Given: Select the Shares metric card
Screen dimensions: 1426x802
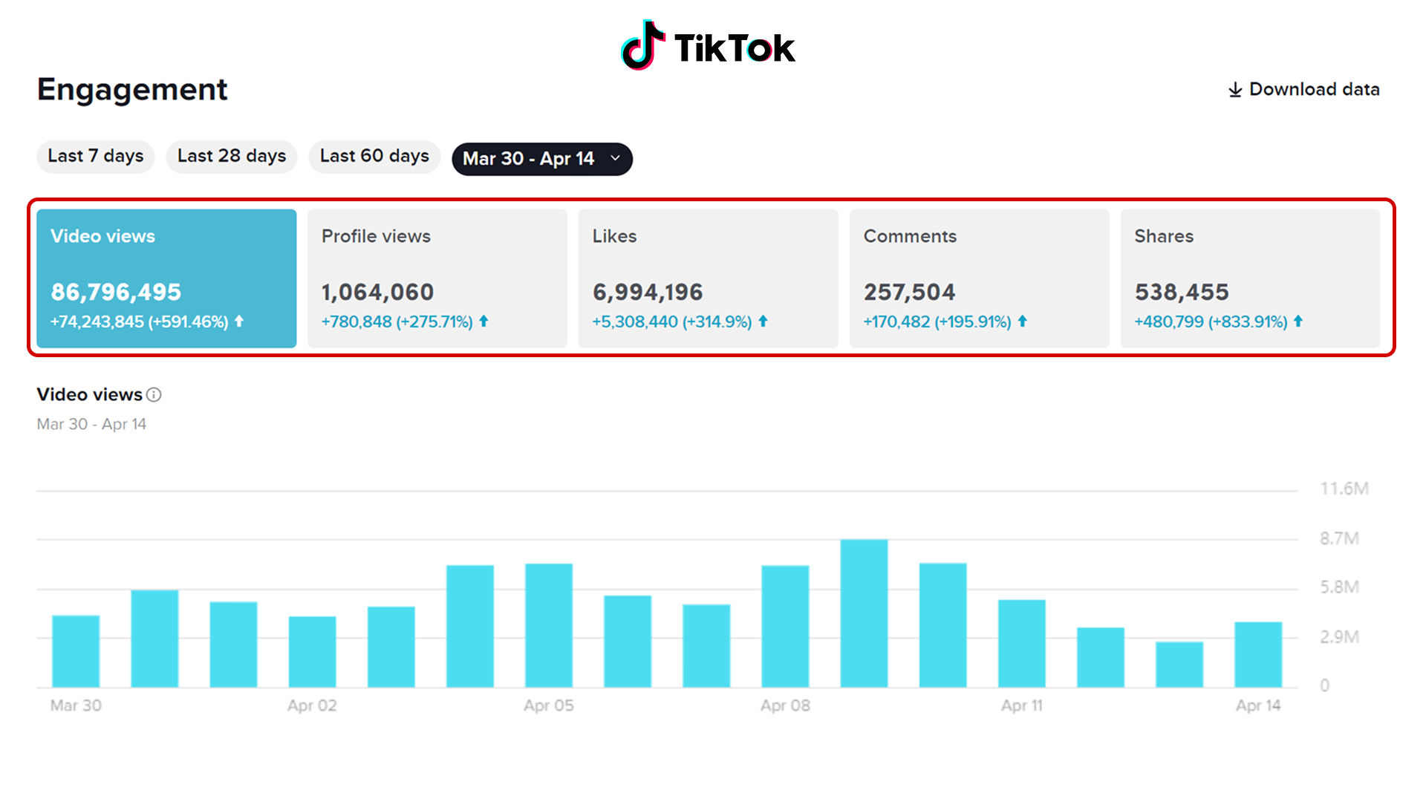Looking at the screenshot, I should [x=1250, y=278].
